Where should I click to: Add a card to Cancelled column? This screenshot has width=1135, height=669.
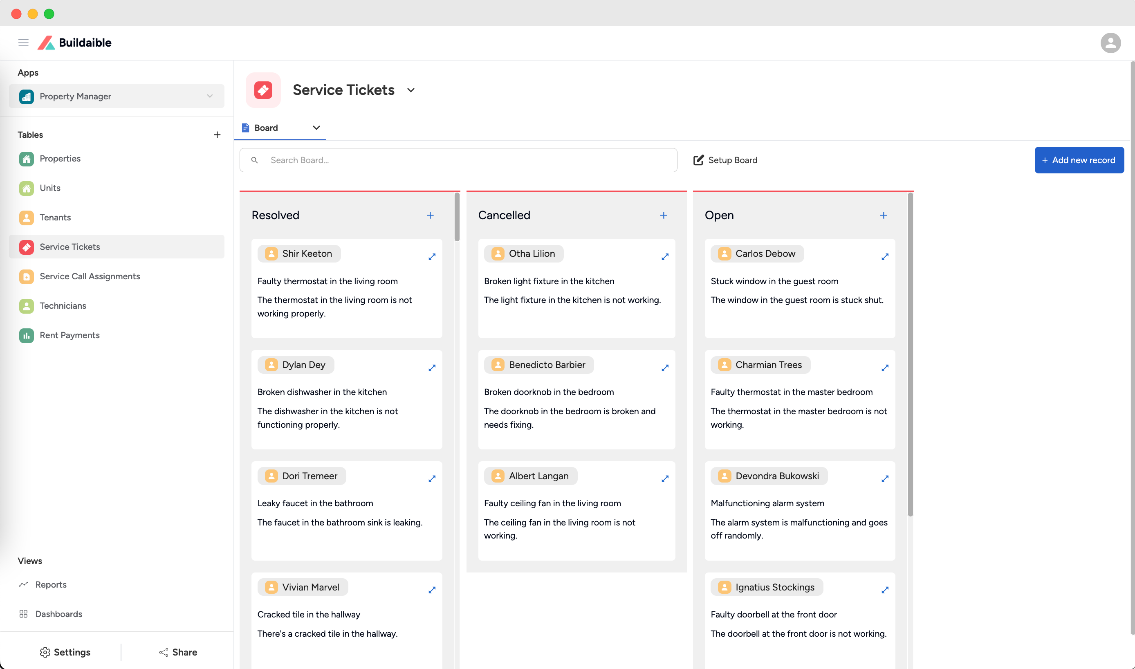(x=664, y=216)
